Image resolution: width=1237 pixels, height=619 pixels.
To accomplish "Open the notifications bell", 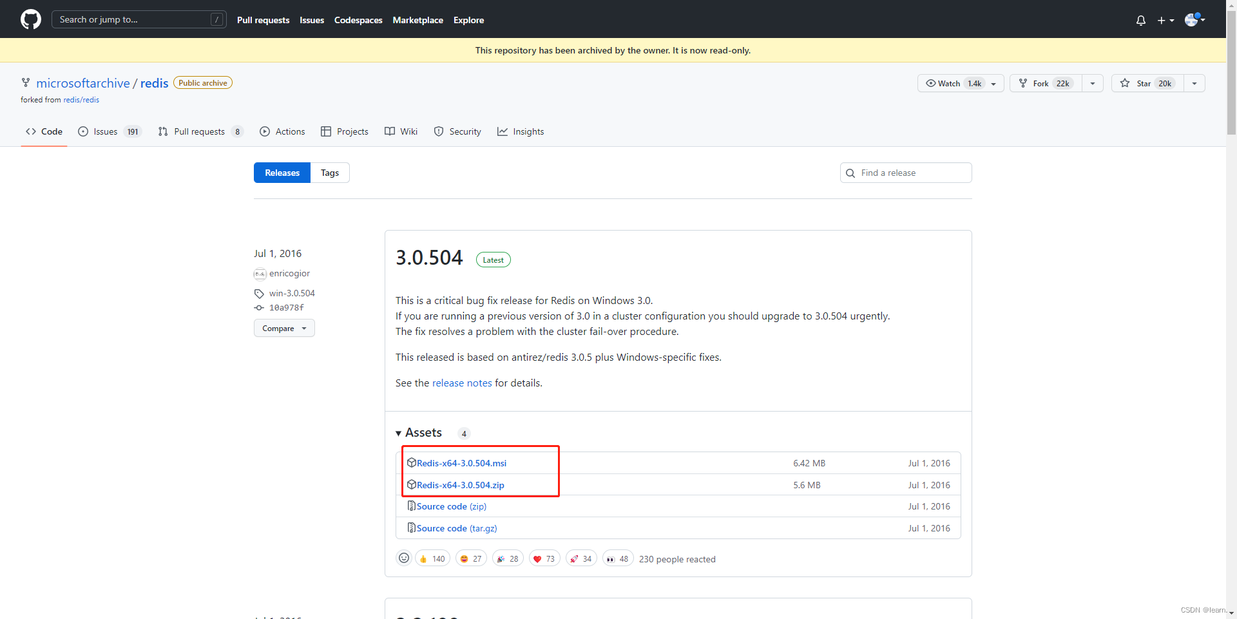I will tap(1140, 20).
